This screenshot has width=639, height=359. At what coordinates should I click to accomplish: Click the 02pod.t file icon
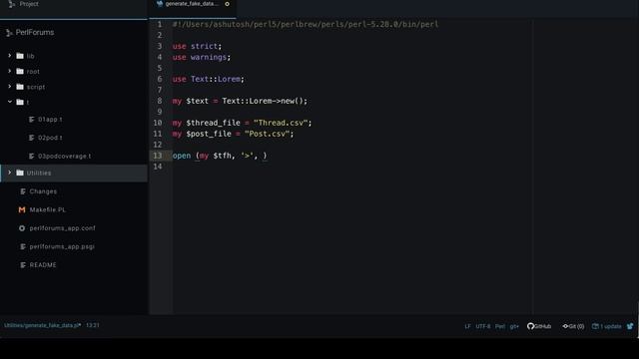tap(31, 138)
